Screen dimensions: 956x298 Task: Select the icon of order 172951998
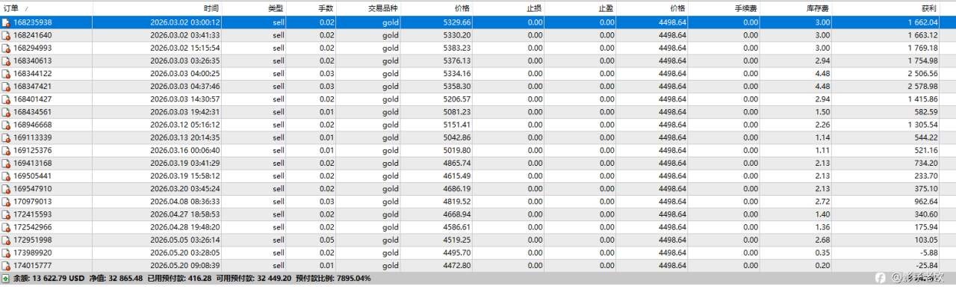(6, 240)
